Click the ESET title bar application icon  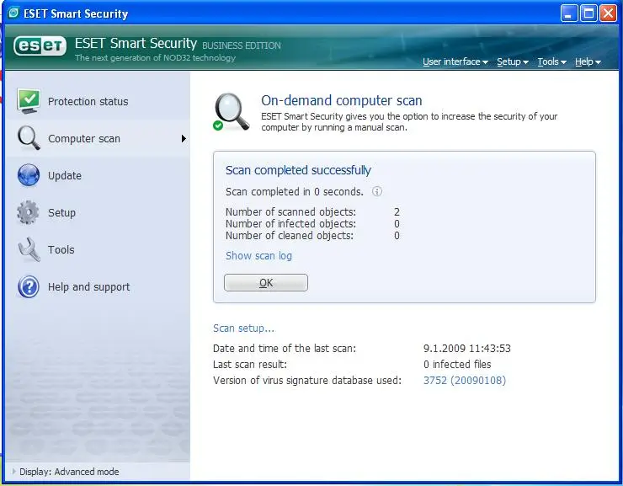point(13,13)
